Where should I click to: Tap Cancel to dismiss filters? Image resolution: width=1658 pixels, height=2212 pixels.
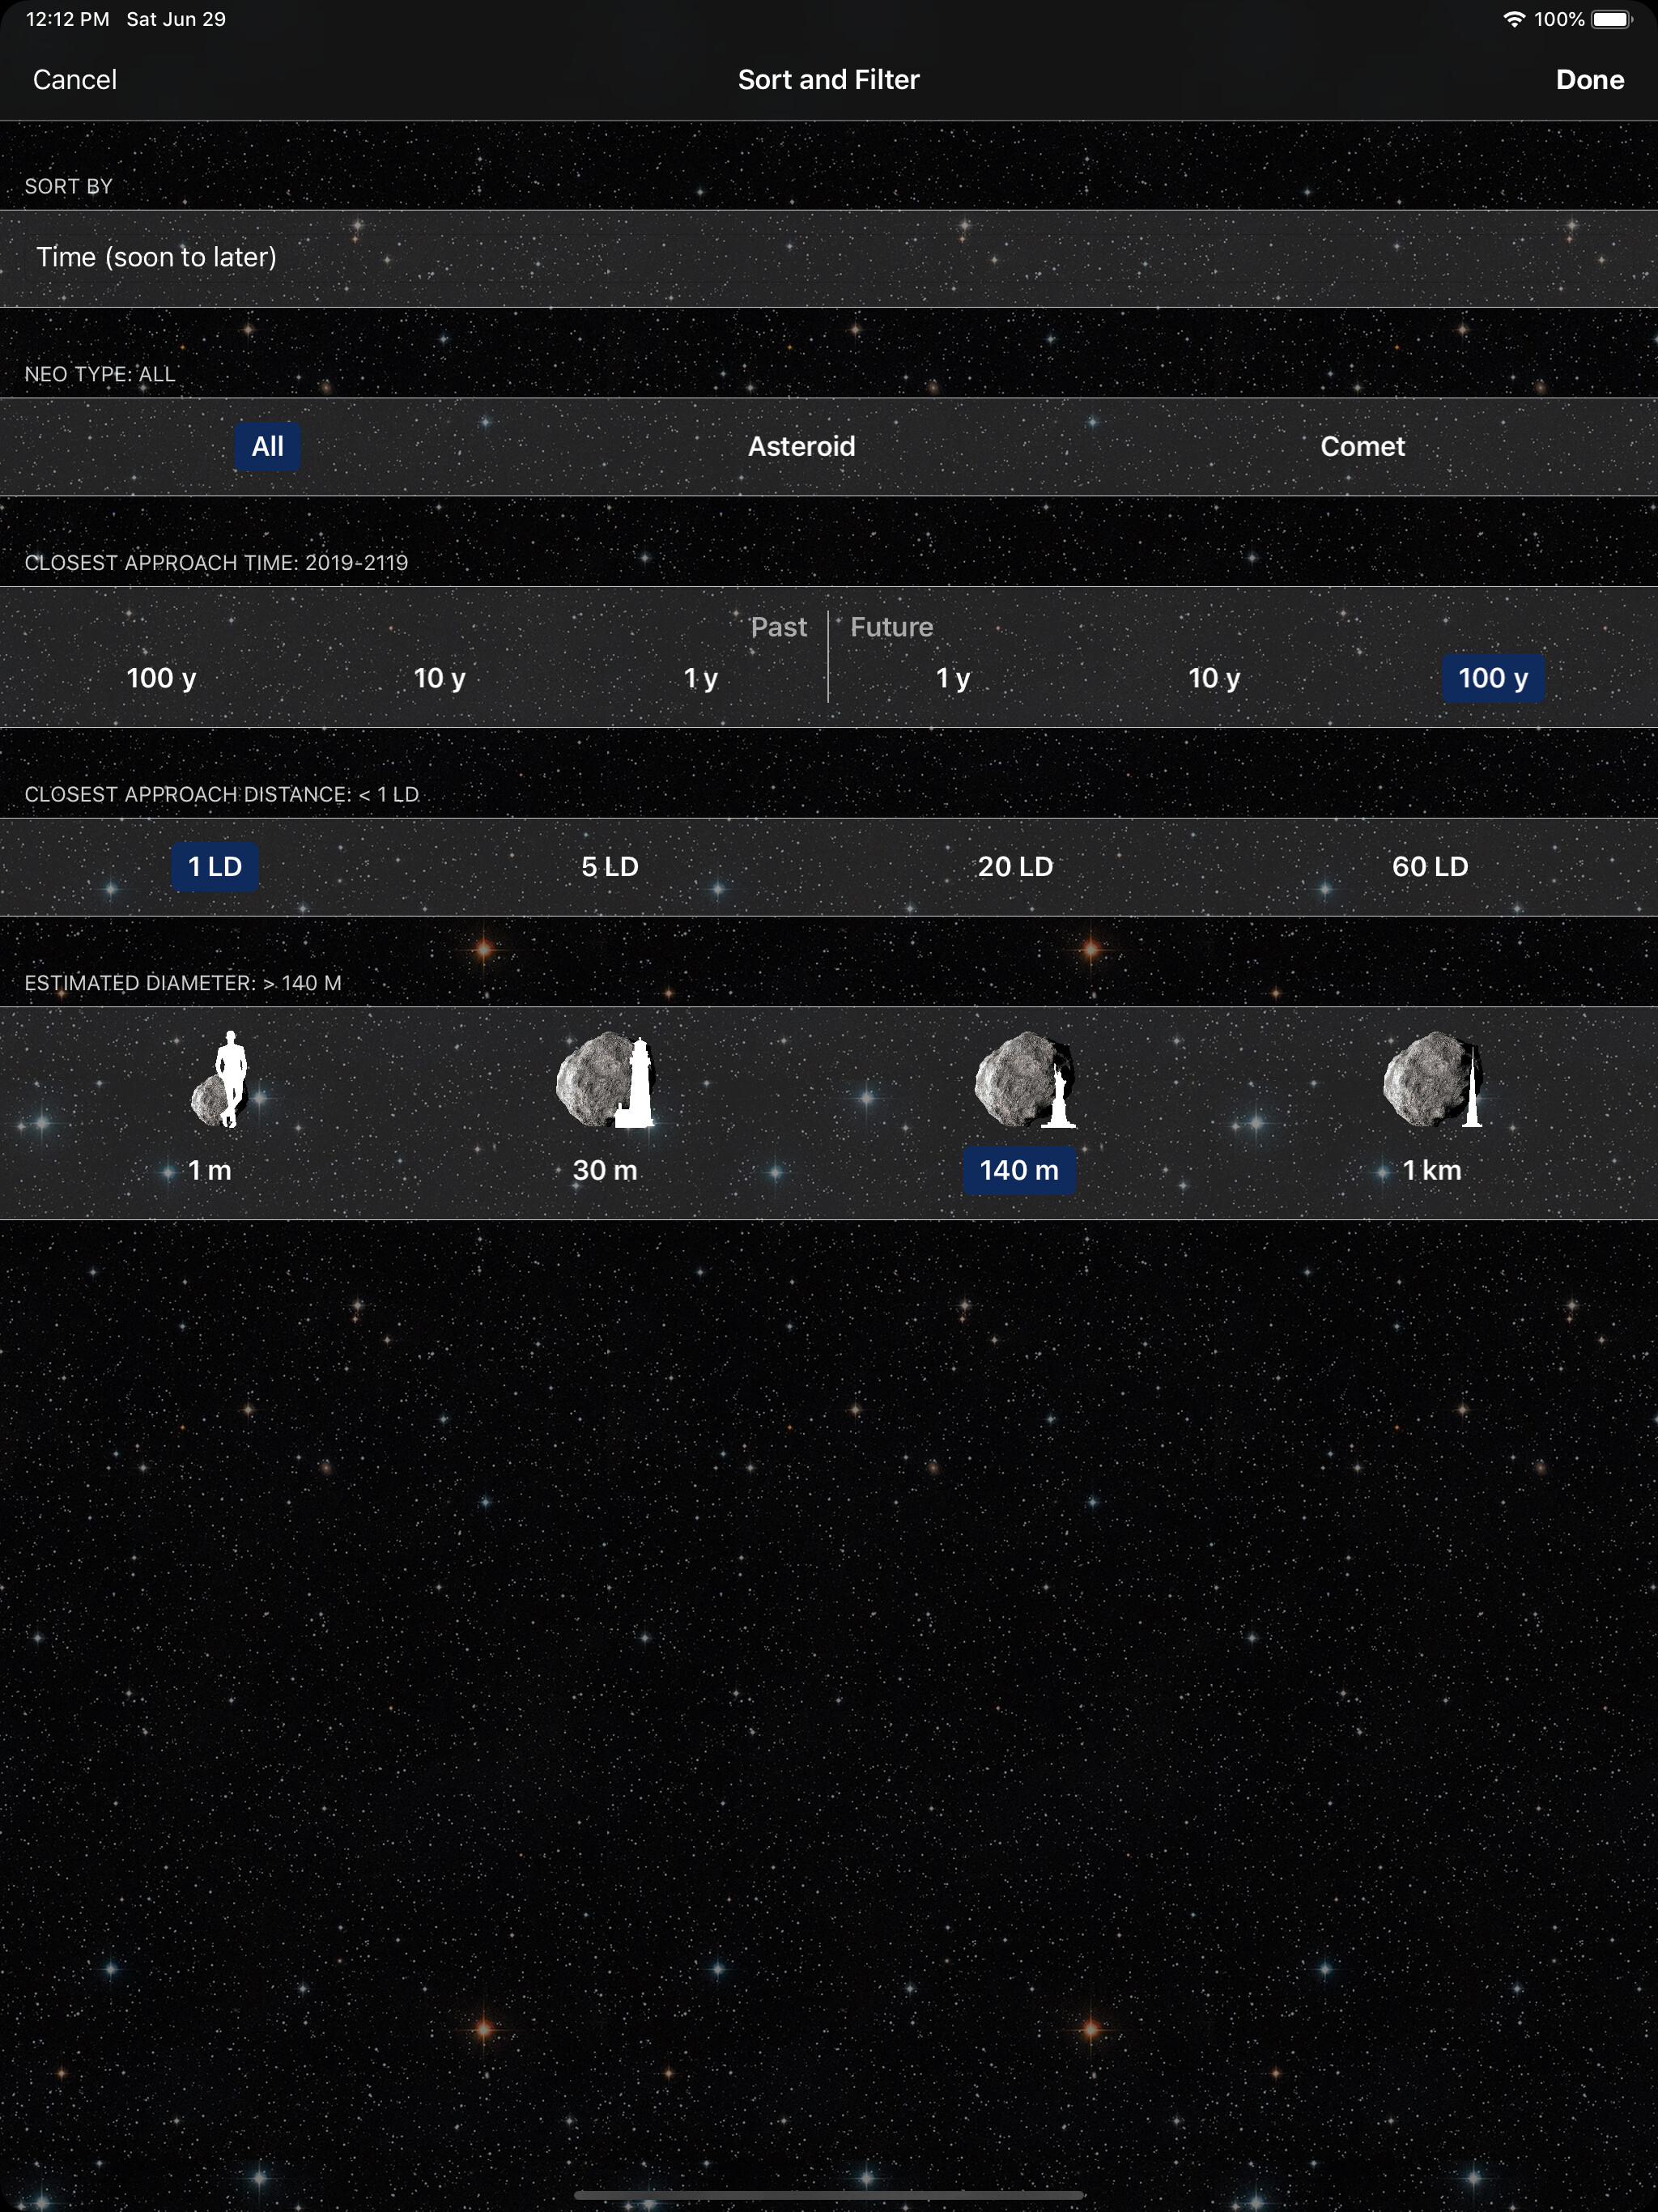[75, 80]
